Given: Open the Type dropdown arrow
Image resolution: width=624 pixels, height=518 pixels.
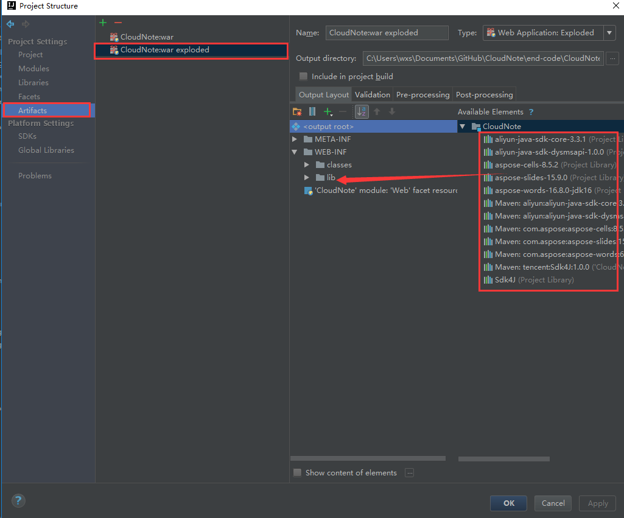Looking at the screenshot, I should (x=609, y=33).
